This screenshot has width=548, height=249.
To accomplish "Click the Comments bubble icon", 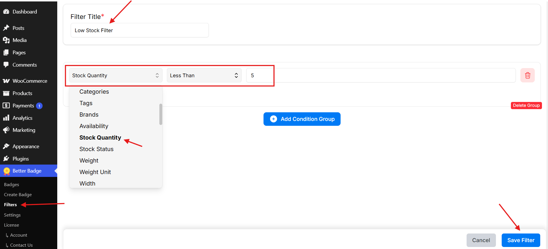I will pyautogui.click(x=6, y=65).
